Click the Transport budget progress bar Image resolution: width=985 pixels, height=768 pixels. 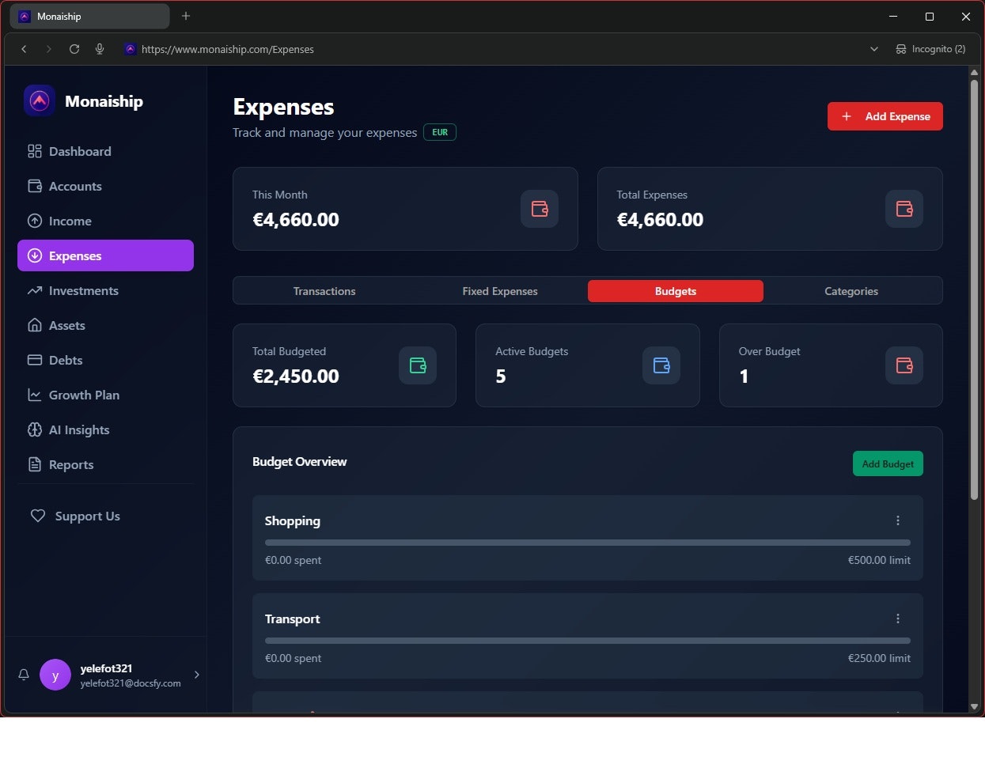[x=588, y=641]
